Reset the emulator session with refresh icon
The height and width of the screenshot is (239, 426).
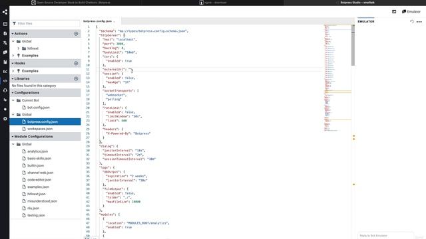coord(412,21)
